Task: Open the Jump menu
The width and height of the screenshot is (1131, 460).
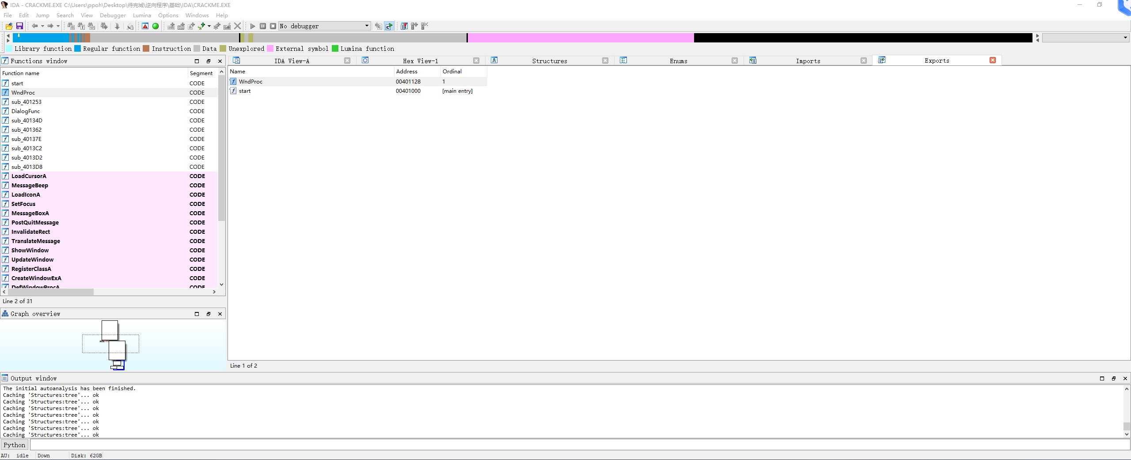Action: click(x=42, y=15)
